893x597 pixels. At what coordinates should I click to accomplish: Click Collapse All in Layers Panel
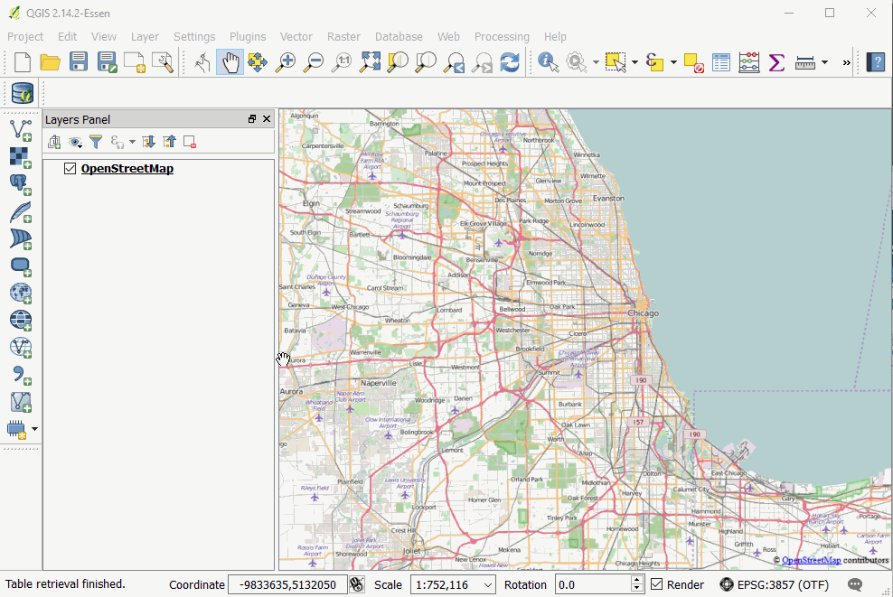pos(169,142)
